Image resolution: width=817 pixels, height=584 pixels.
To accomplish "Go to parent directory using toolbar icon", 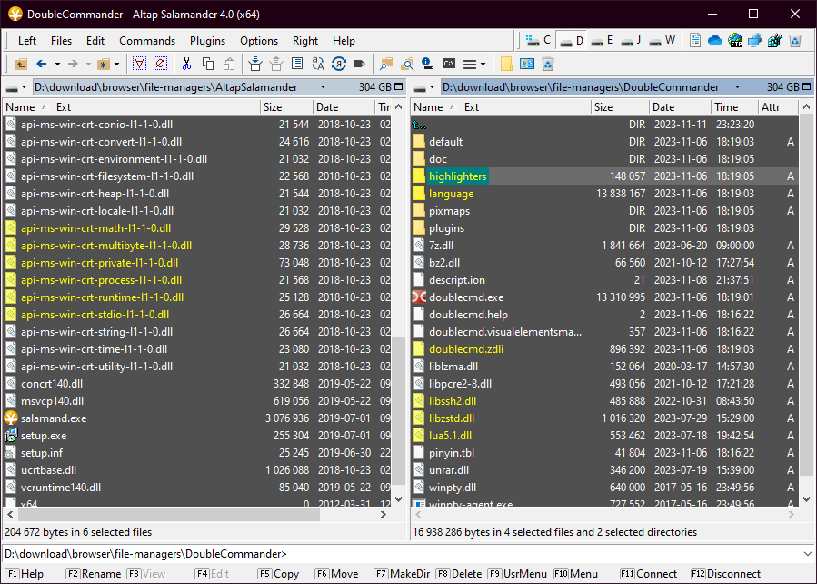I will pyautogui.click(x=20, y=64).
